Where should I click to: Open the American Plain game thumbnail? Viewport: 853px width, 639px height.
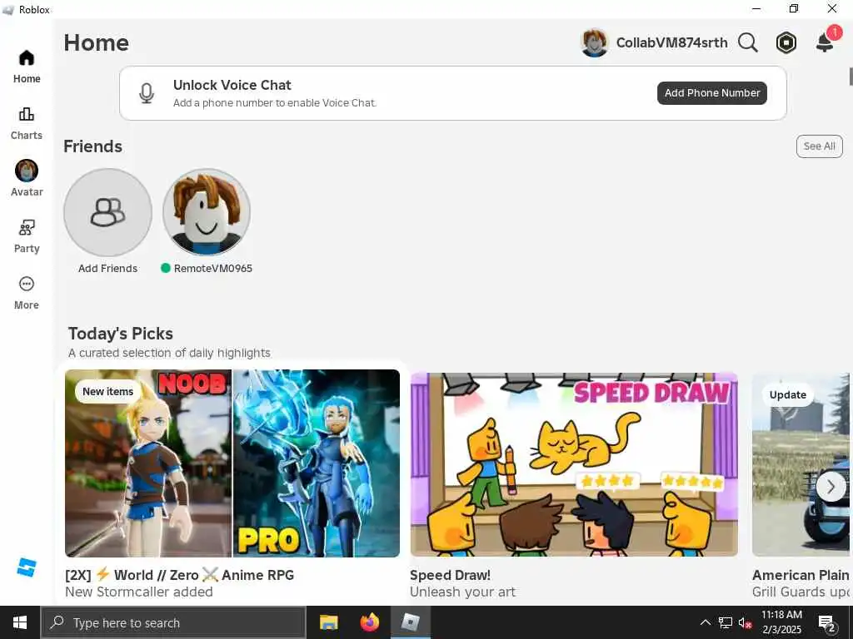point(801,464)
